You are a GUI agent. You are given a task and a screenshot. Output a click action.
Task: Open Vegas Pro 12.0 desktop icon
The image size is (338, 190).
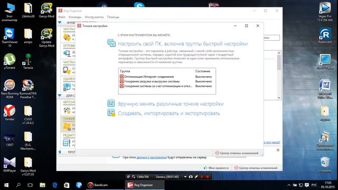[x=325, y=11]
